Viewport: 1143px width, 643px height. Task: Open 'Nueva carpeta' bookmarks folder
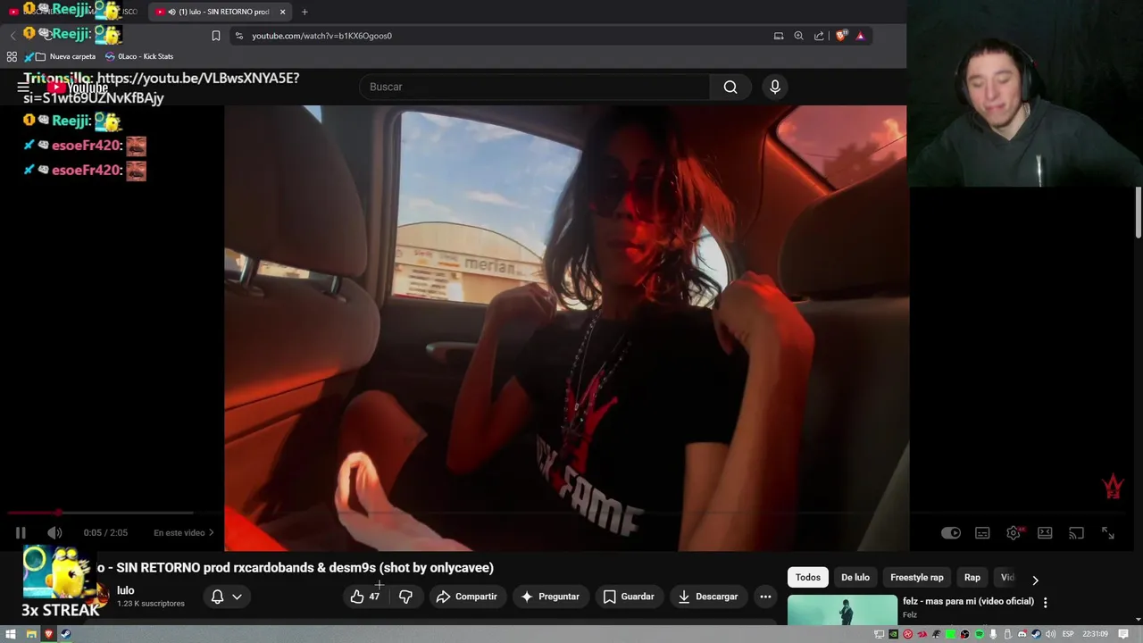point(65,56)
